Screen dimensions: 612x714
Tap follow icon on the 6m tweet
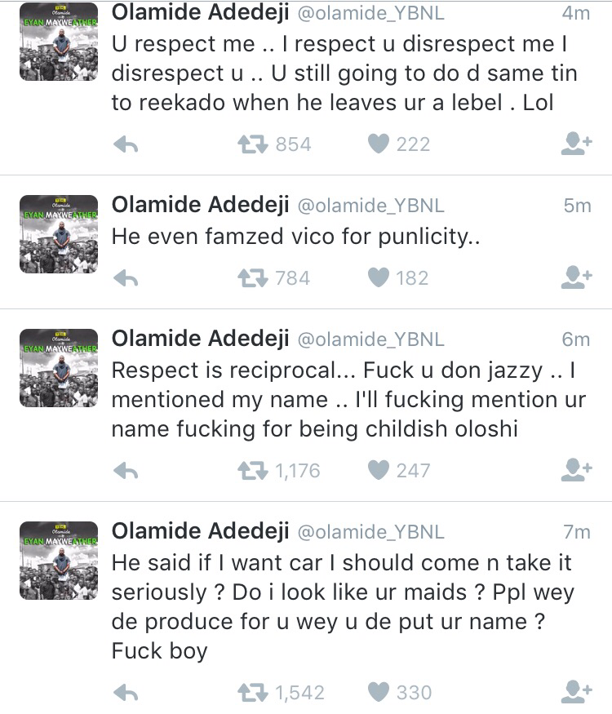[576, 470]
